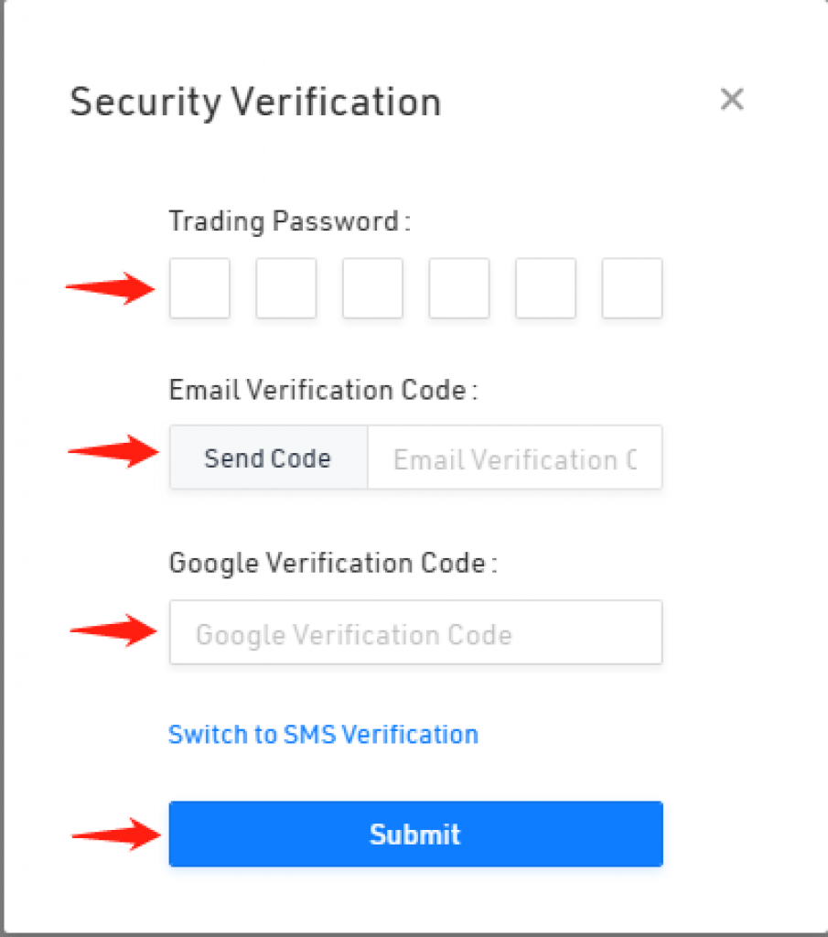Send the email verification code
Screen dimensions: 828x937
[268, 458]
